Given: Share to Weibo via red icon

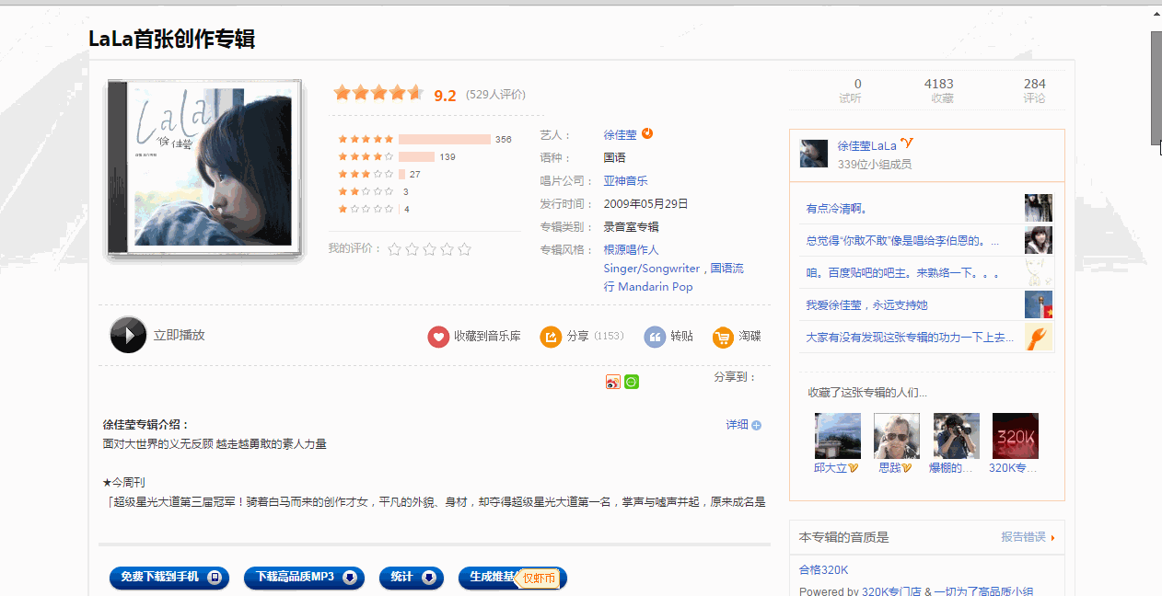Looking at the screenshot, I should 613,382.
